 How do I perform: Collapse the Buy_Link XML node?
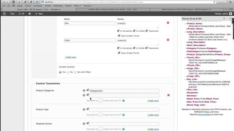click(x=185, y=79)
